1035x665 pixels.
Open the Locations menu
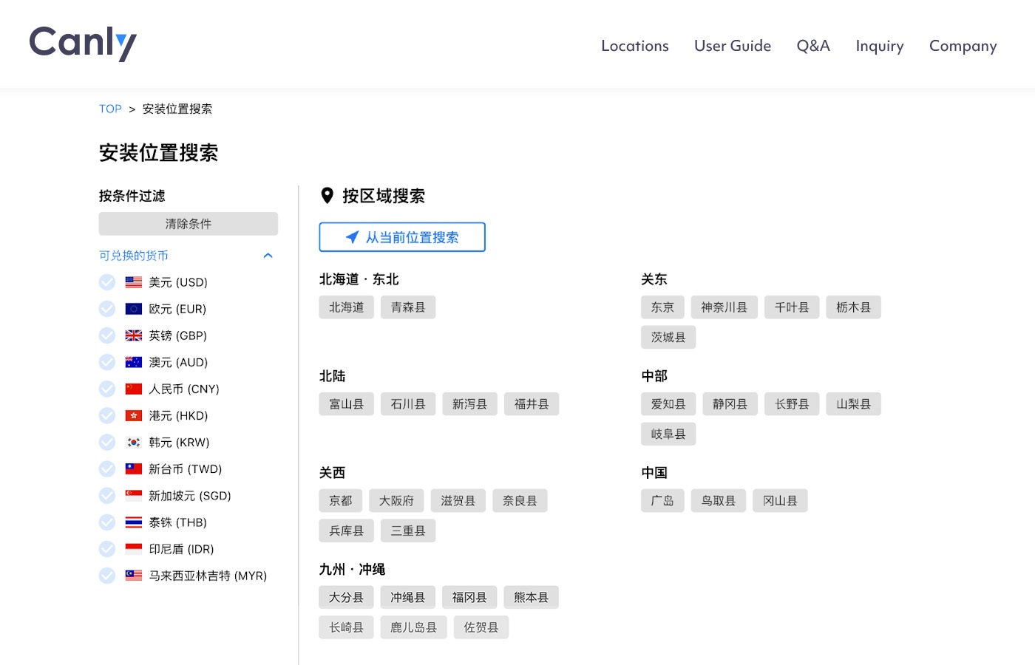tap(635, 46)
